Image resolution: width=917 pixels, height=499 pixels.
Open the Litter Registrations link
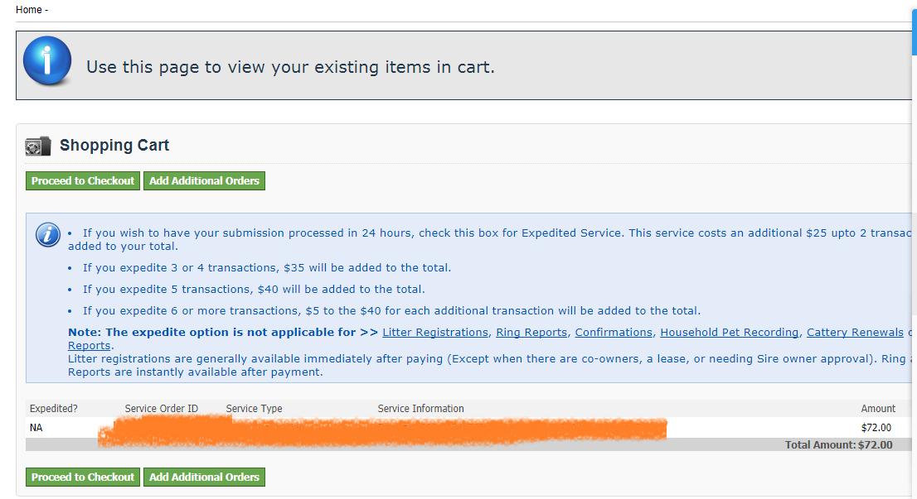tap(435, 333)
